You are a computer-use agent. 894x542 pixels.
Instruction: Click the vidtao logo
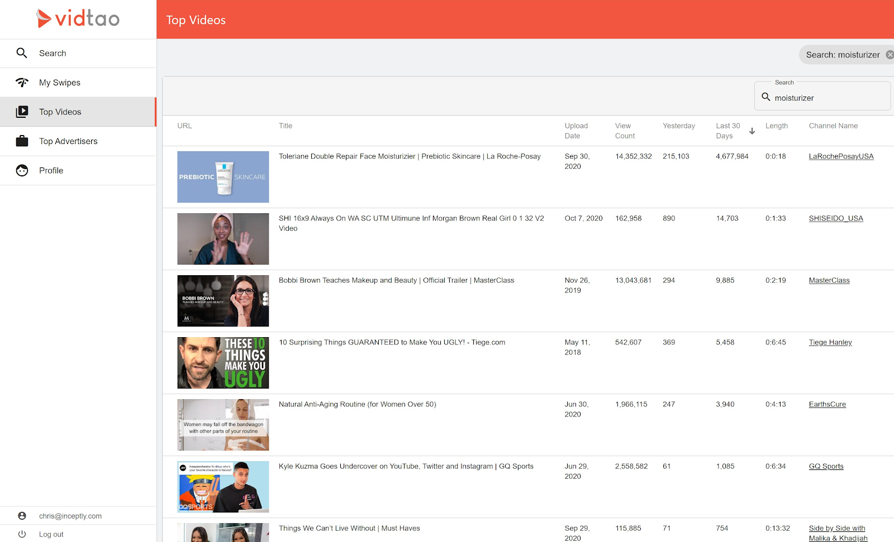point(78,18)
